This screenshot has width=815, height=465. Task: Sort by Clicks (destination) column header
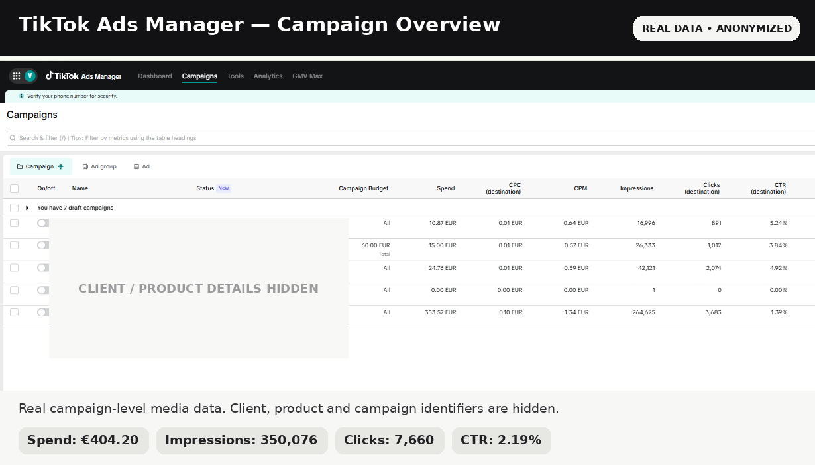[x=702, y=188]
